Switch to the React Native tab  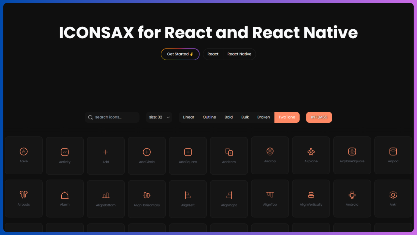239,54
